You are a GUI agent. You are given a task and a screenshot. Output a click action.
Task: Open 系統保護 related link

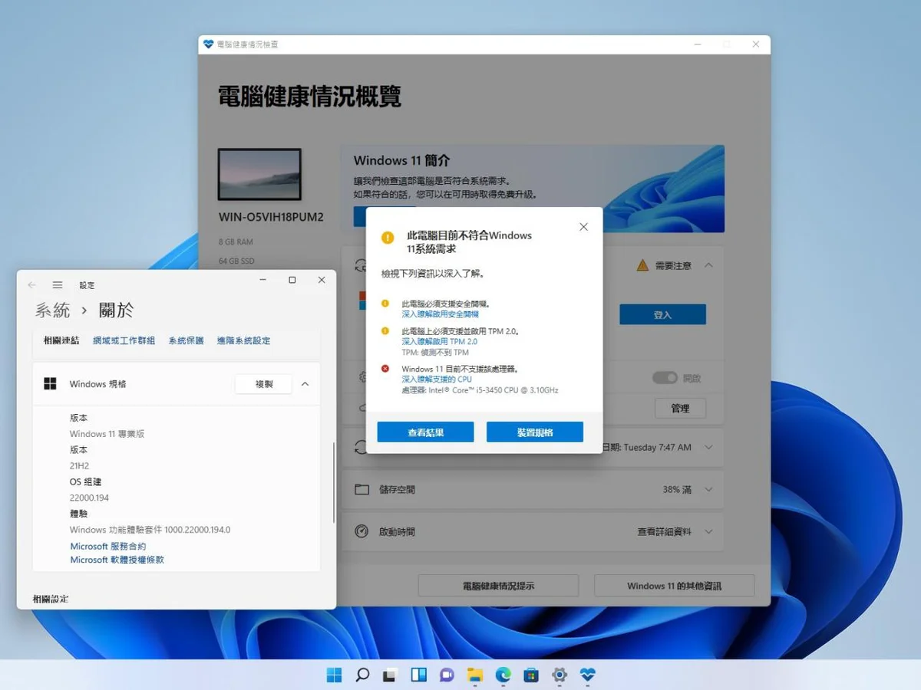pos(187,340)
